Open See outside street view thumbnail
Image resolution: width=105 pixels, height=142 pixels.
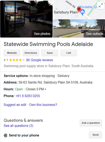pyautogui.click(x=79, y=28)
